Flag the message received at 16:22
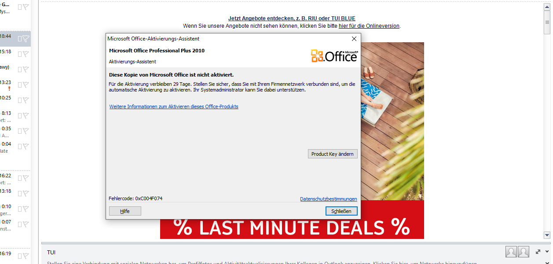The height and width of the screenshot is (264, 553). 26,178
